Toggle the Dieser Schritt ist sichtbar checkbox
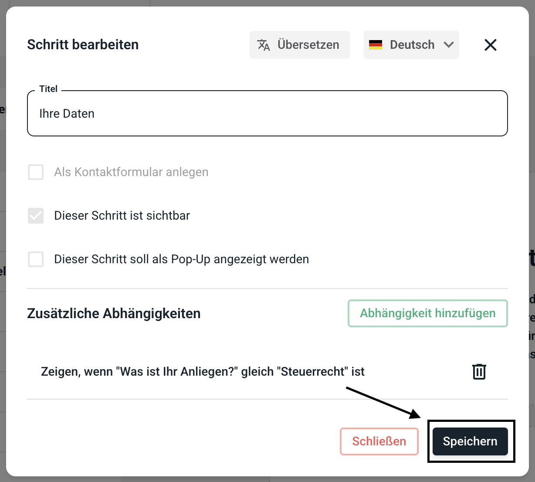The image size is (535, 482). pos(36,216)
